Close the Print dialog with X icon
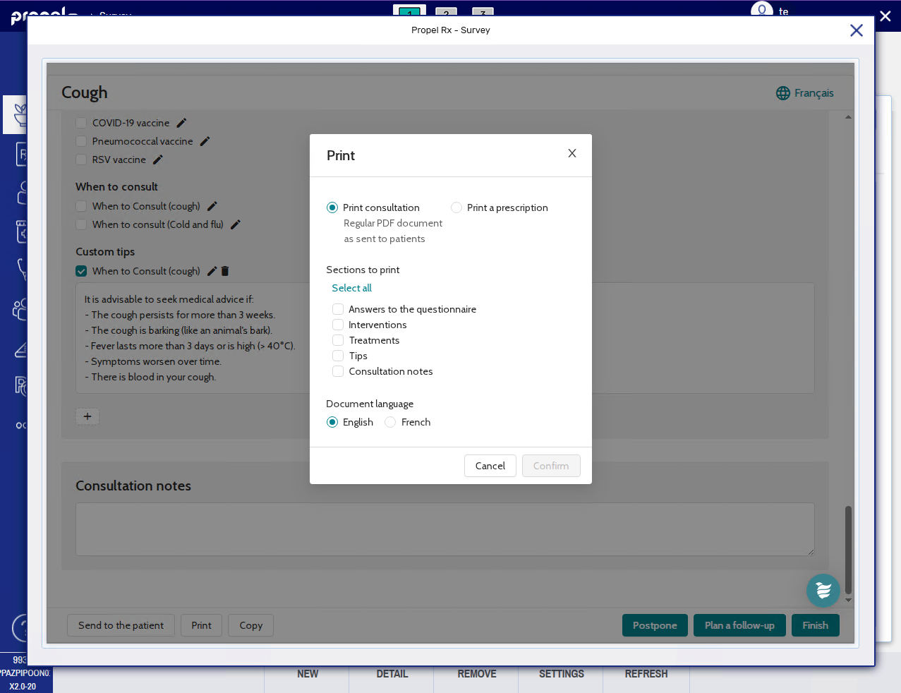901x693 pixels. pyautogui.click(x=572, y=153)
